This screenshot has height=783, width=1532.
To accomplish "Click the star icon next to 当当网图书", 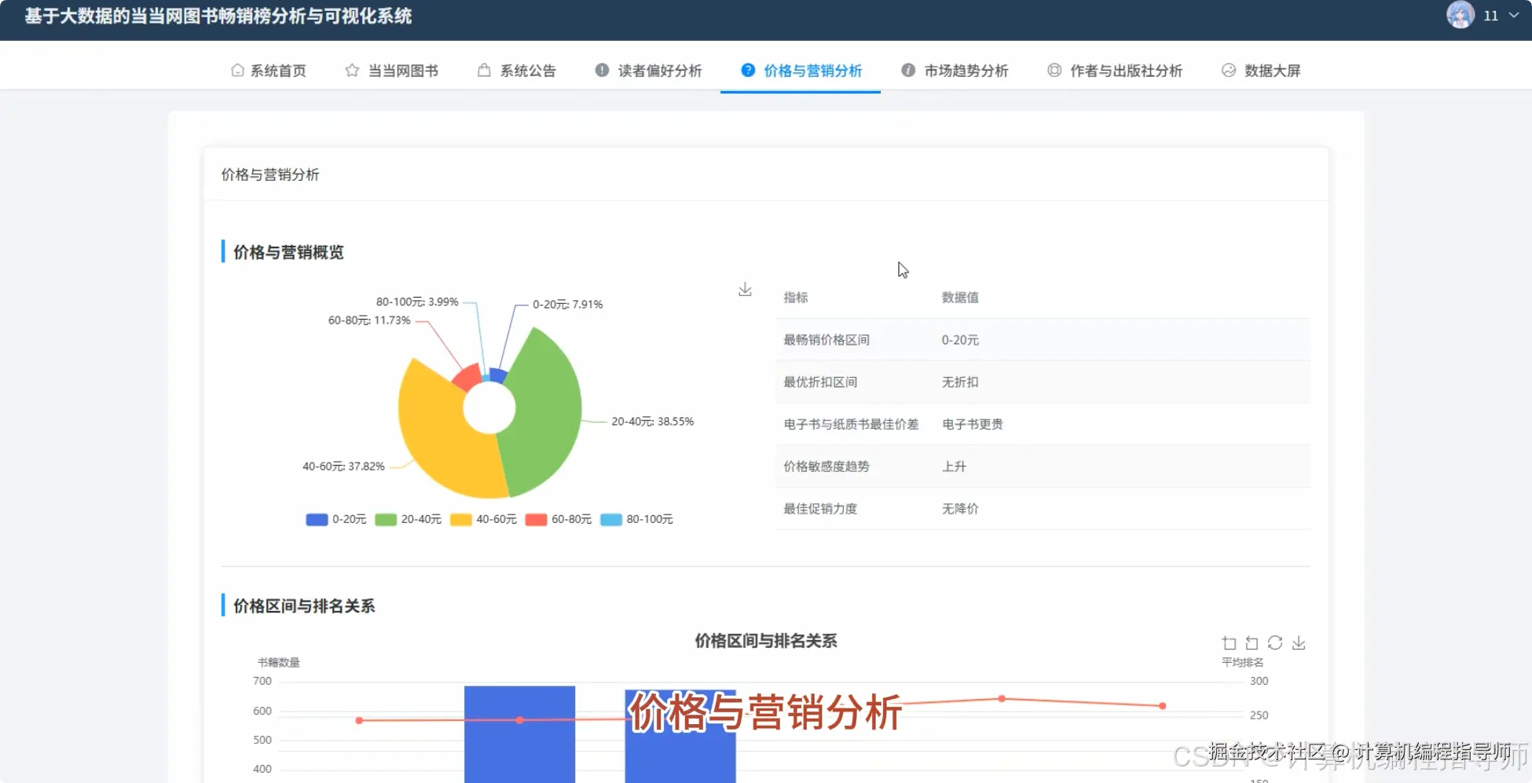I will click(x=350, y=70).
